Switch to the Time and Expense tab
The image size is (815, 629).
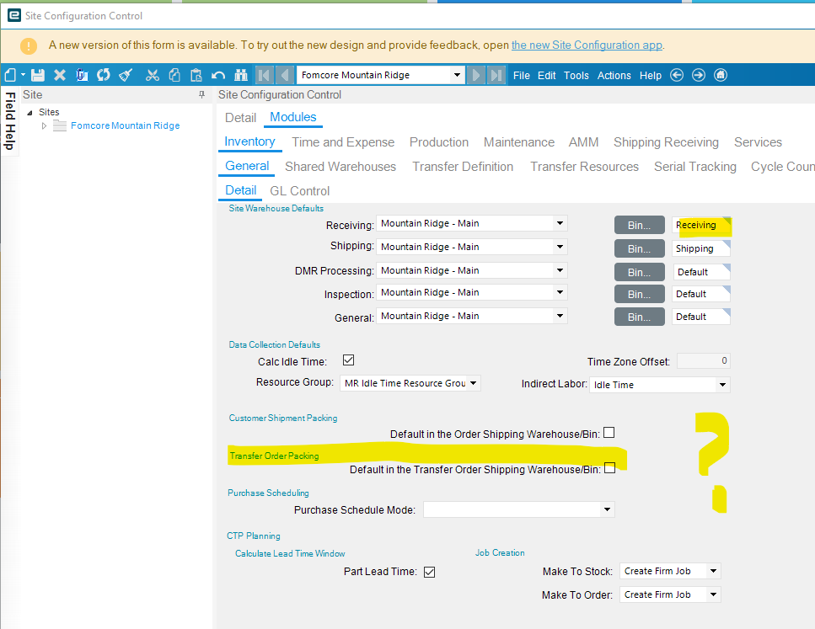click(343, 142)
